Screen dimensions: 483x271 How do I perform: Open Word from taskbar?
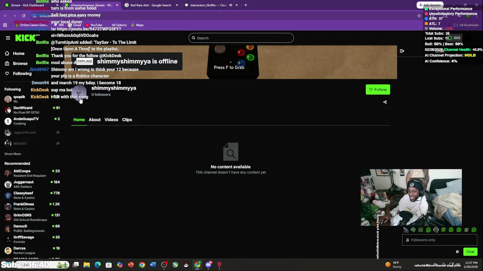click(x=153, y=265)
